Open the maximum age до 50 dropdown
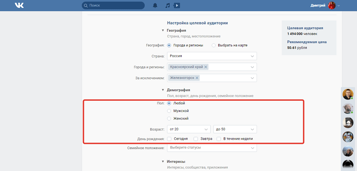 tap(235, 129)
